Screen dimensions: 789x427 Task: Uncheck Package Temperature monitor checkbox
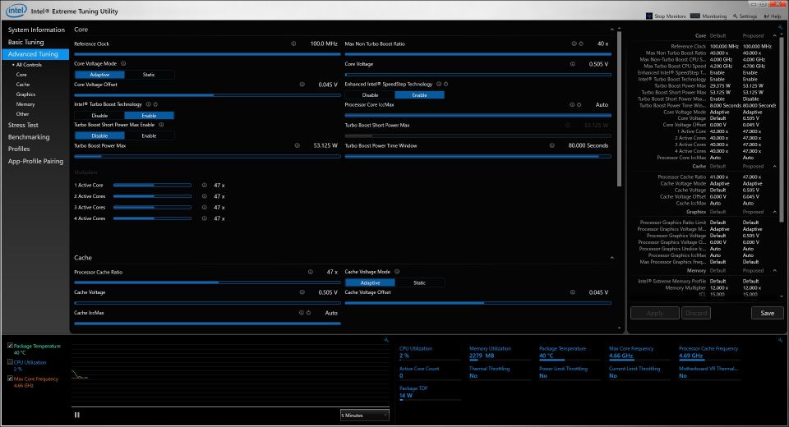point(10,346)
